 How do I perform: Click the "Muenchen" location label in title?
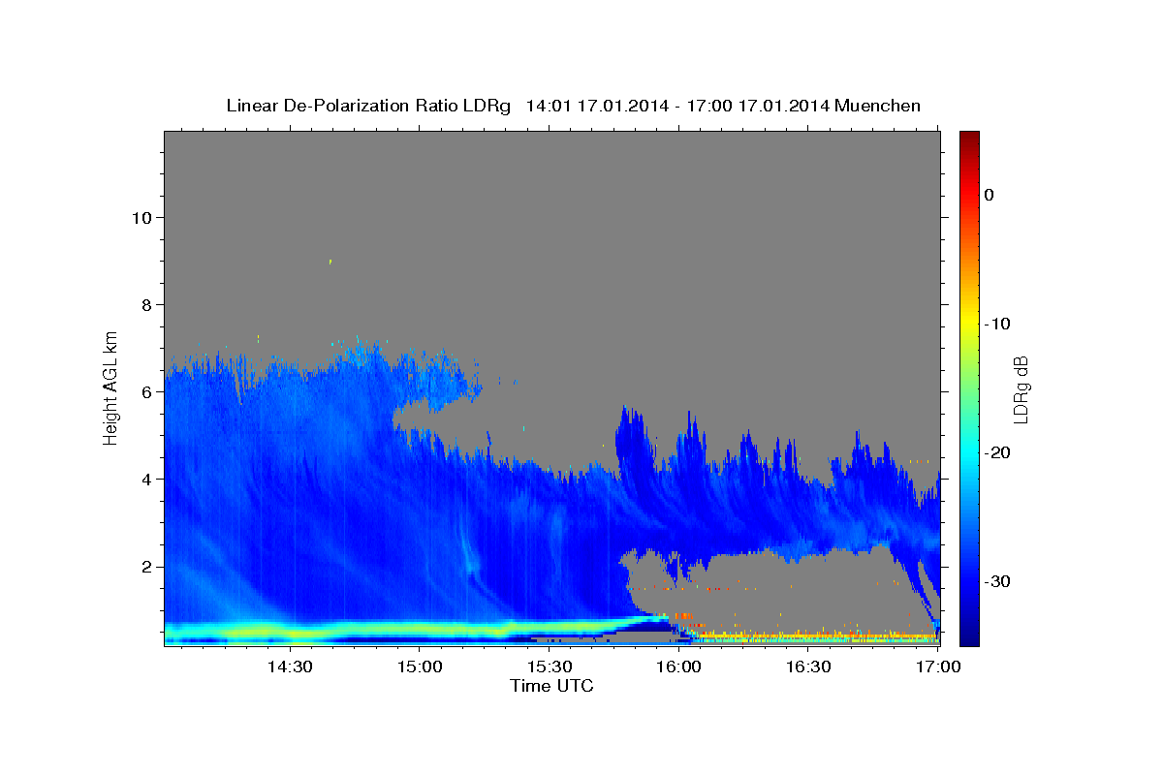[878, 107]
